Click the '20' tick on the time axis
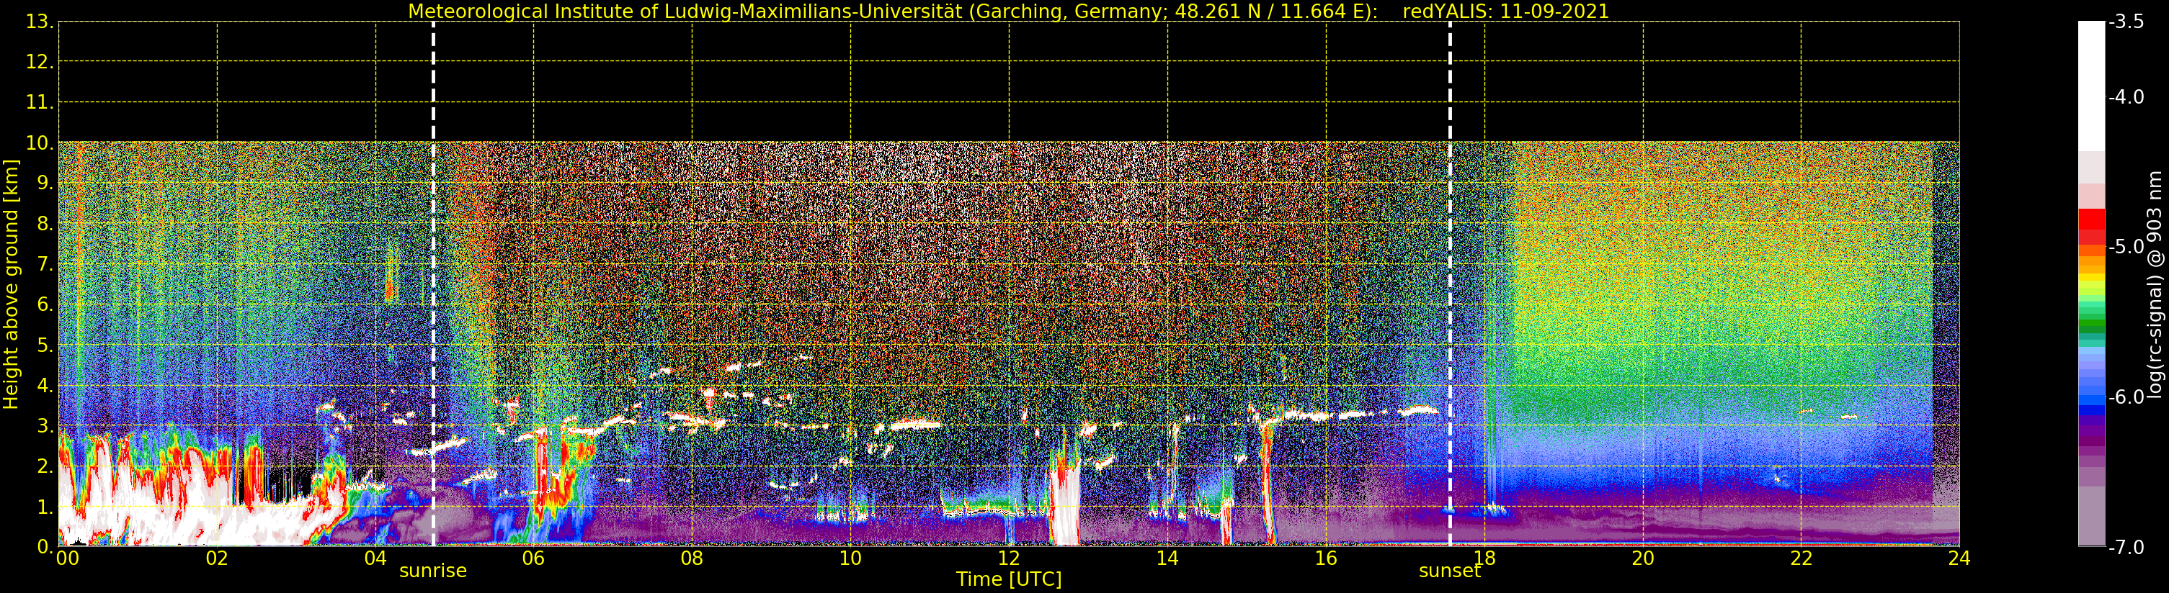Screen dimensions: 2169x593 click(1643, 558)
